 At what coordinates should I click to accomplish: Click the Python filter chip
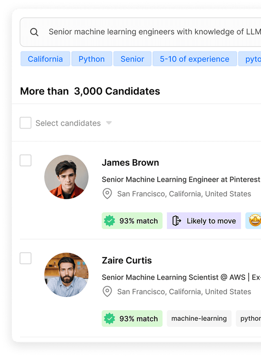91,59
